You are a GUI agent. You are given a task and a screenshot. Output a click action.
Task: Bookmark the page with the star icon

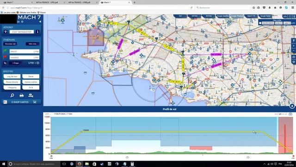pyautogui.click(x=253, y=8)
